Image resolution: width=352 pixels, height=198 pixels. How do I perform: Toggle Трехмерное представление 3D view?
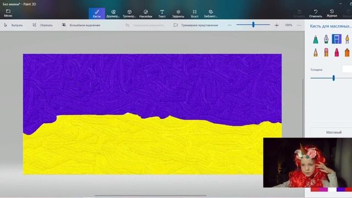pyautogui.click(x=196, y=25)
